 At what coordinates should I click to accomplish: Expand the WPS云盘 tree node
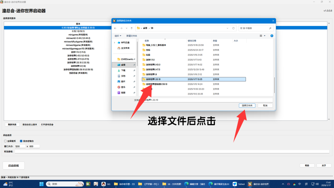[x=114, y=42]
